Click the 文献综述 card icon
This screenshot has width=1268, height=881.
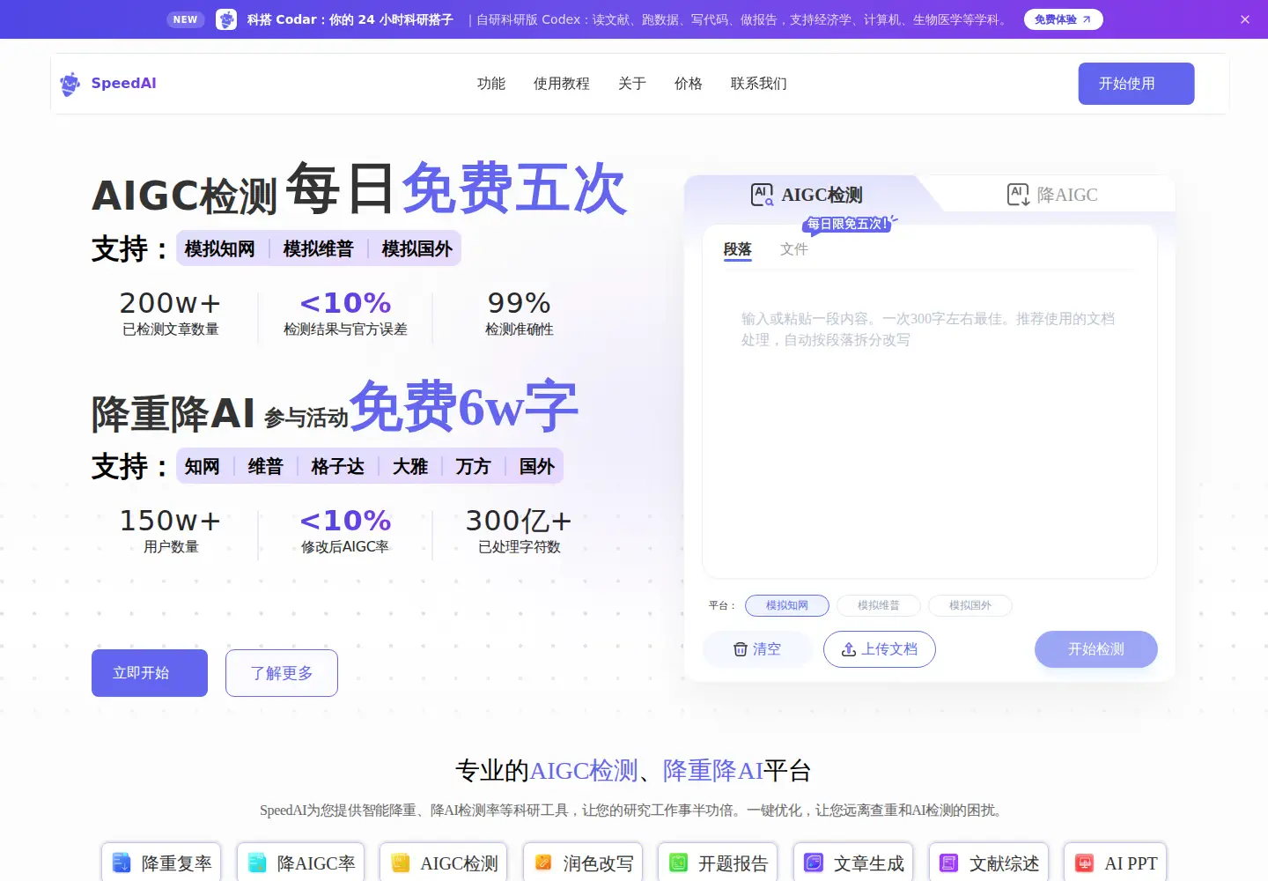pyautogui.click(x=949, y=863)
